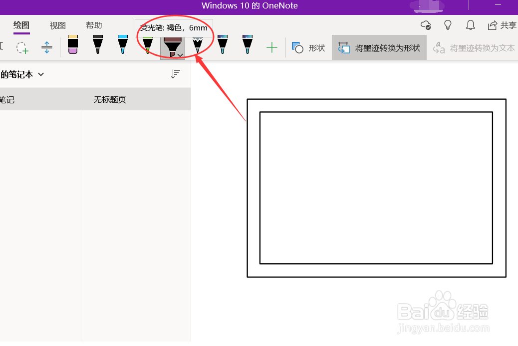Open the View (视图) tab
The image size is (518, 346).
point(57,25)
